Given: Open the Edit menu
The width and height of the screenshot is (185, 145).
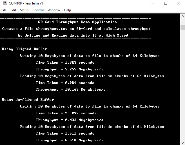Looking at the screenshot, I should click(x=13, y=10).
